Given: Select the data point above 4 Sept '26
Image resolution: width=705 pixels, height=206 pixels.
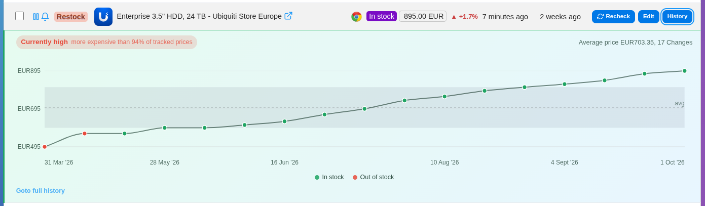Looking at the screenshot, I should 565,84.
